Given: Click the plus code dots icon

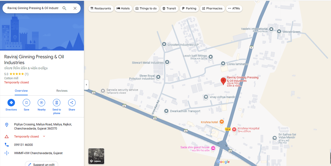Looking at the screenshot, I should coord(7,153).
